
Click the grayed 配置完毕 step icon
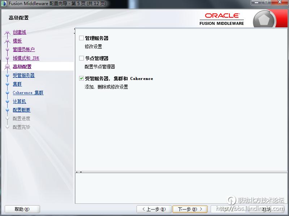pyautogui.click(x=7, y=127)
